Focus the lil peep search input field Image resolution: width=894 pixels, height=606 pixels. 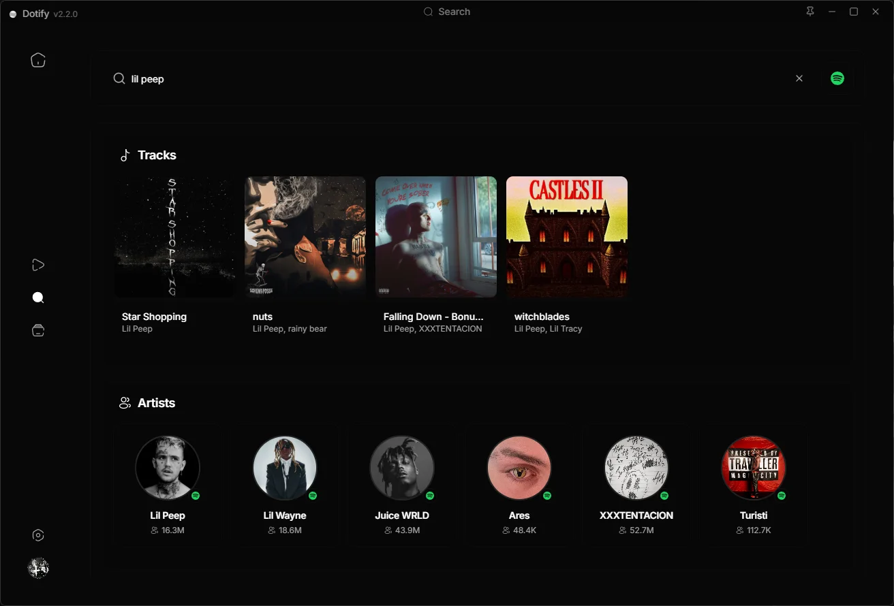457,78
